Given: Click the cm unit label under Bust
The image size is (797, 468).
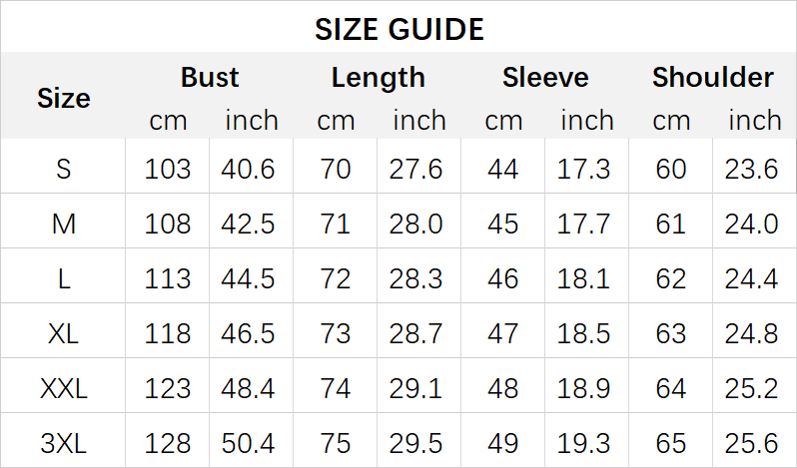Looking at the screenshot, I should 168,121.
